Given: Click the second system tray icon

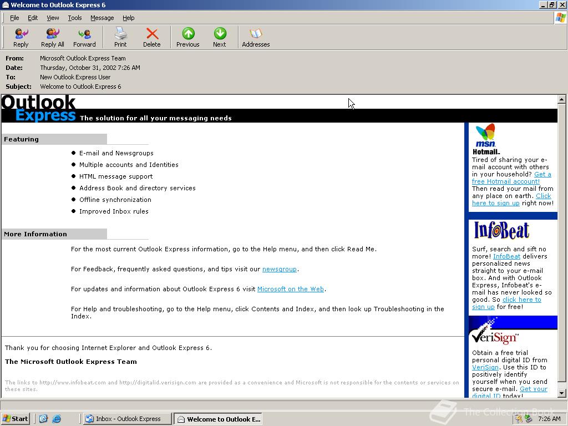Looking at the screenshot, I should [529, 419].
